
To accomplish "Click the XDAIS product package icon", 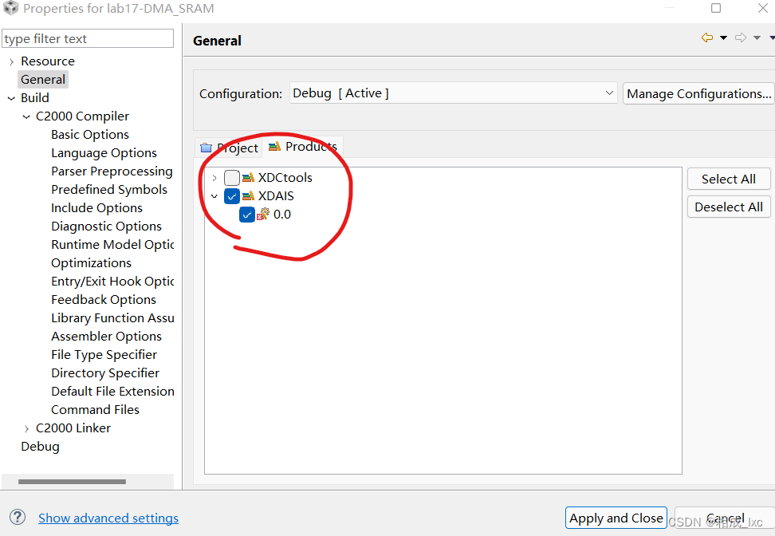I will (248, 195).
